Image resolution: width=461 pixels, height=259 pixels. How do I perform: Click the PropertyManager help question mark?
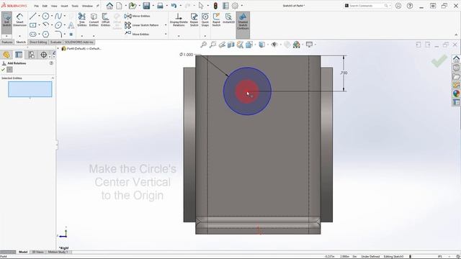click(x=51, y=63)
